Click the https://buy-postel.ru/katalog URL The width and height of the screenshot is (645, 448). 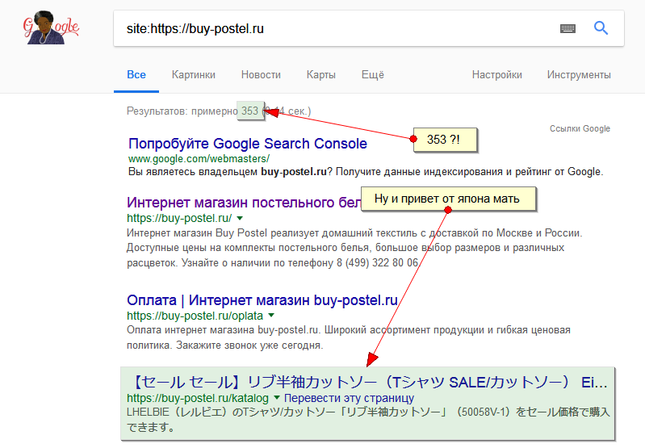[198, 398]
